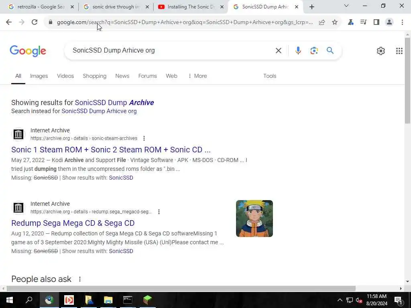Click the horizontal page scrollbar

(x=181, y=288)
